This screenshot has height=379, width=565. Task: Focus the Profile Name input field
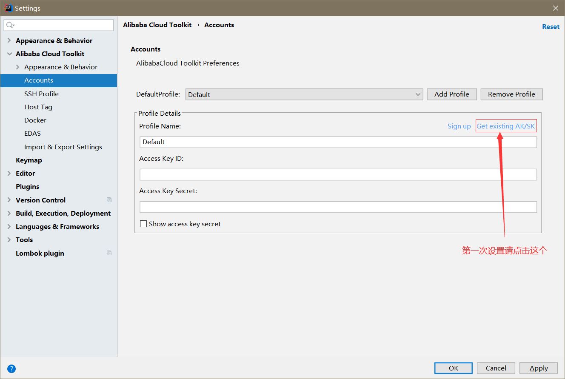338,142
